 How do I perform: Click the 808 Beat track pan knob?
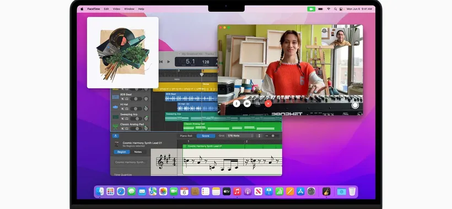[146, 99]
